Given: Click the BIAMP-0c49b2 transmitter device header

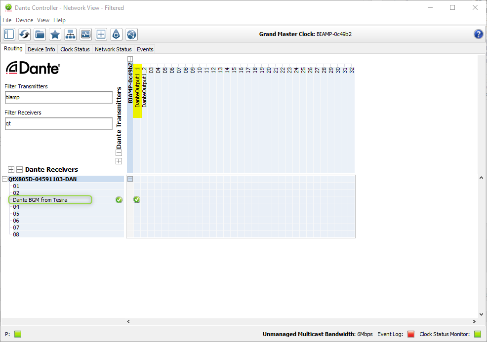Looking at the screenshot, I should pos(130,83).
